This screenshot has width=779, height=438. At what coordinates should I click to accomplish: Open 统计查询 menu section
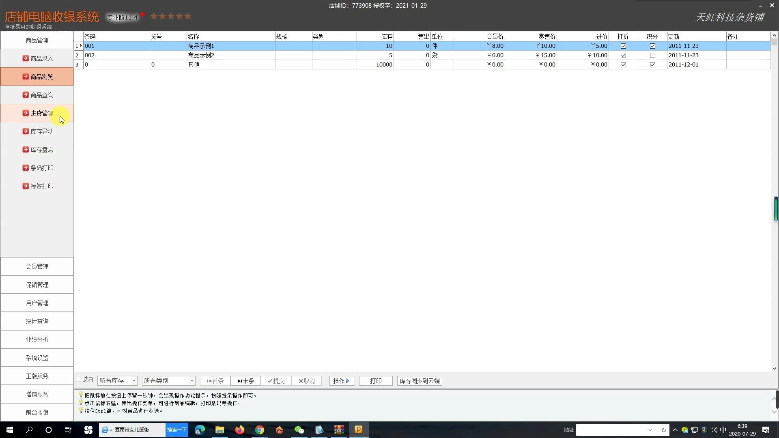point(37,321)
